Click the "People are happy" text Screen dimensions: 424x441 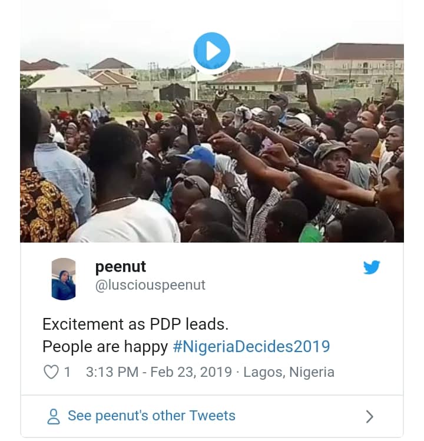105,346
